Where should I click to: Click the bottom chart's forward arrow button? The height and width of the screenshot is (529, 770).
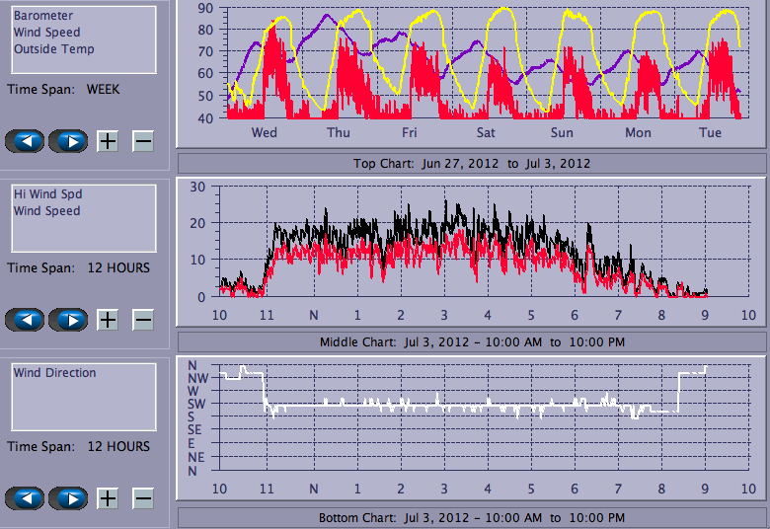(x=68, y=498)
